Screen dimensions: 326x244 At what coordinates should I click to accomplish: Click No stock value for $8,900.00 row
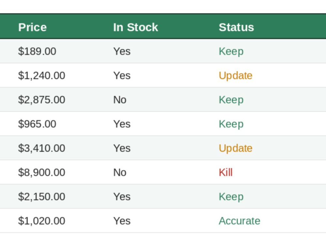tap(120, 172)
